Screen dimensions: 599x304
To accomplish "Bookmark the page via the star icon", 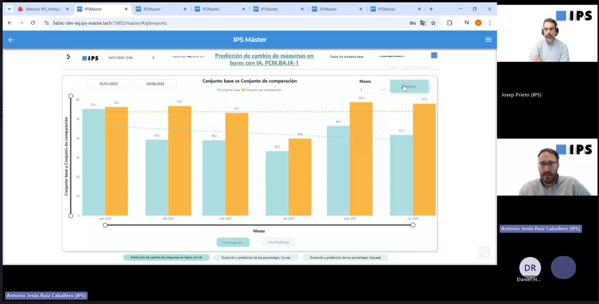I will click(x=433, y=22).
